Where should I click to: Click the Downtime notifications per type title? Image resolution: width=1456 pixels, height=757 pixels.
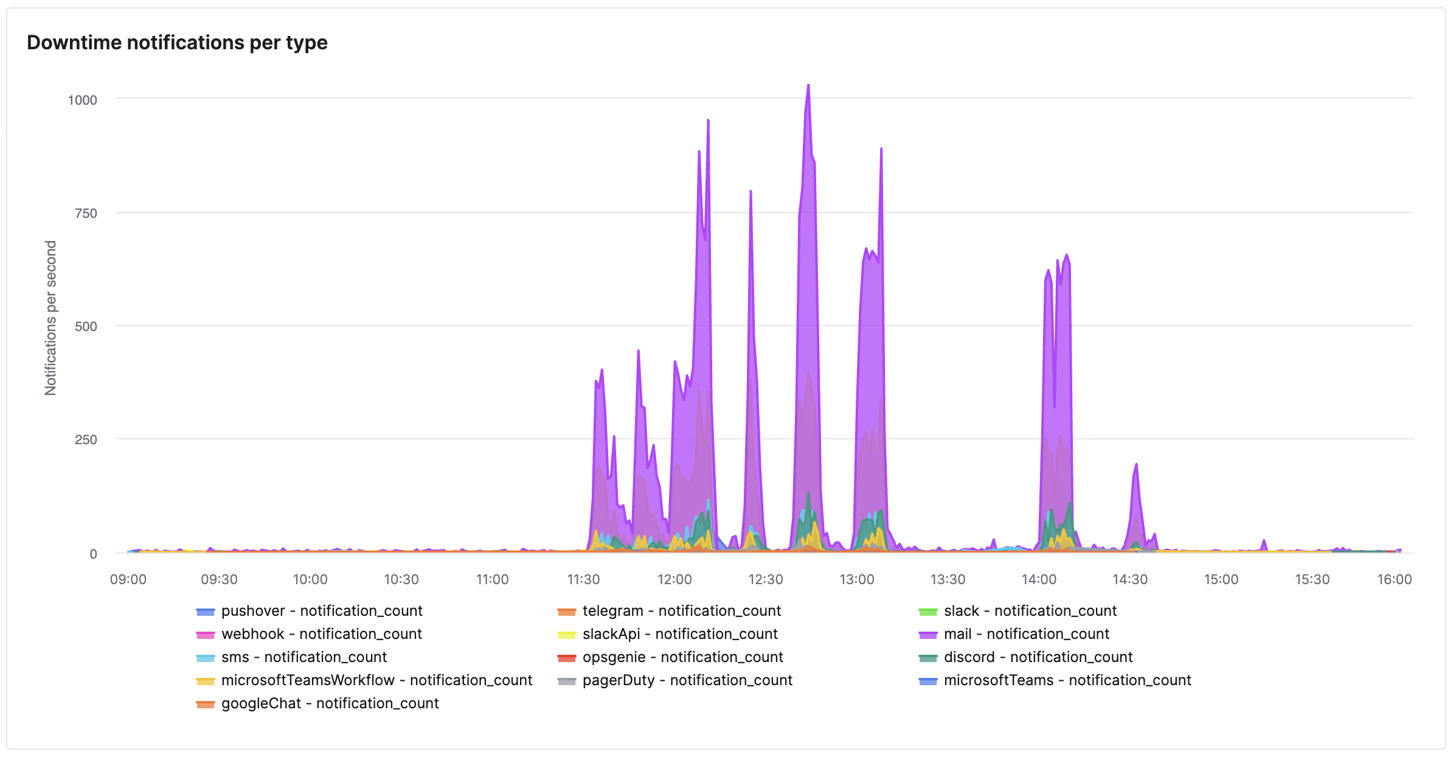pos(177,43)
